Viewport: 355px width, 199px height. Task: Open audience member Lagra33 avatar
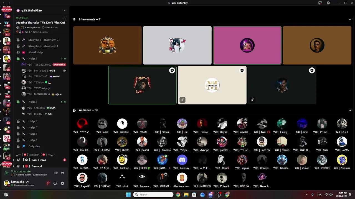[x=82, y=178]
